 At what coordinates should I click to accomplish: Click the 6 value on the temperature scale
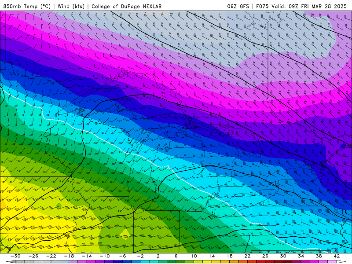pos(176,256)
